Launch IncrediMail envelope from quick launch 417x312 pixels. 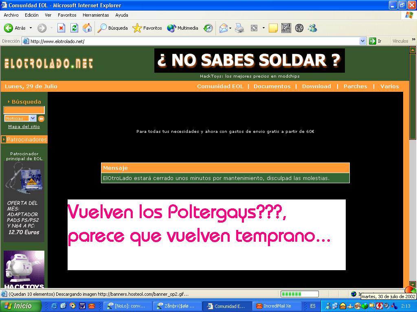92,306
